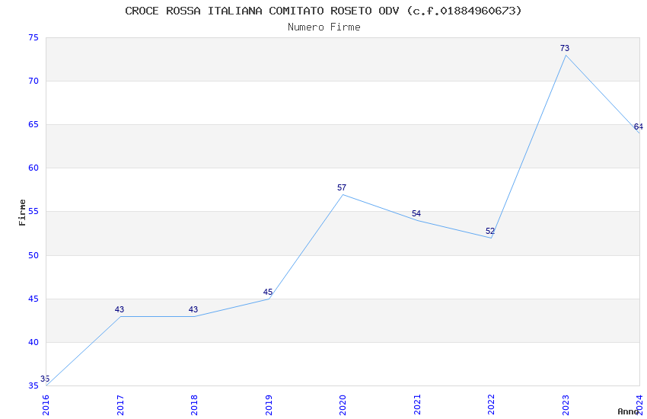Image resolution: width=647 pixels, height=419 pixels.
Task: Click the x-axis title Anno
Action: pos(628,411)
